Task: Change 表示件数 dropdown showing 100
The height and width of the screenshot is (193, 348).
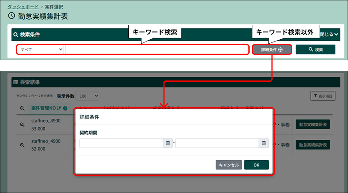Action: coord(88,96)
